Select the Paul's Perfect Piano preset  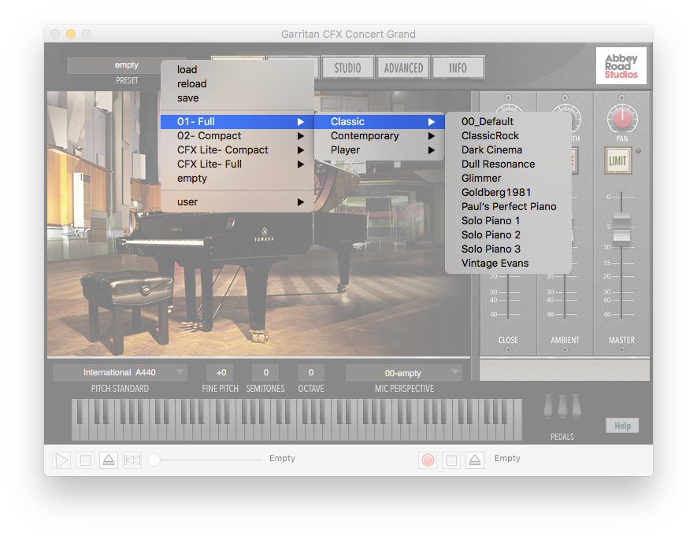click(508, 207)
